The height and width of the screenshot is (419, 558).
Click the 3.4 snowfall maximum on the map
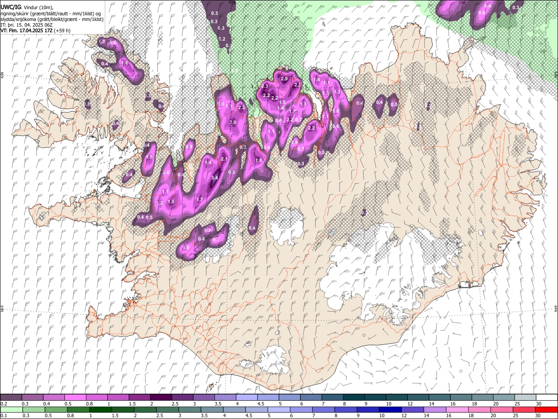pos(214,178)
